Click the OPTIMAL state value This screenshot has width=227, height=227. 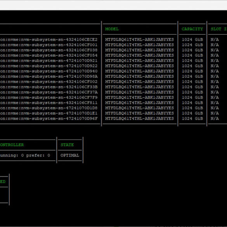pos(70,155)
